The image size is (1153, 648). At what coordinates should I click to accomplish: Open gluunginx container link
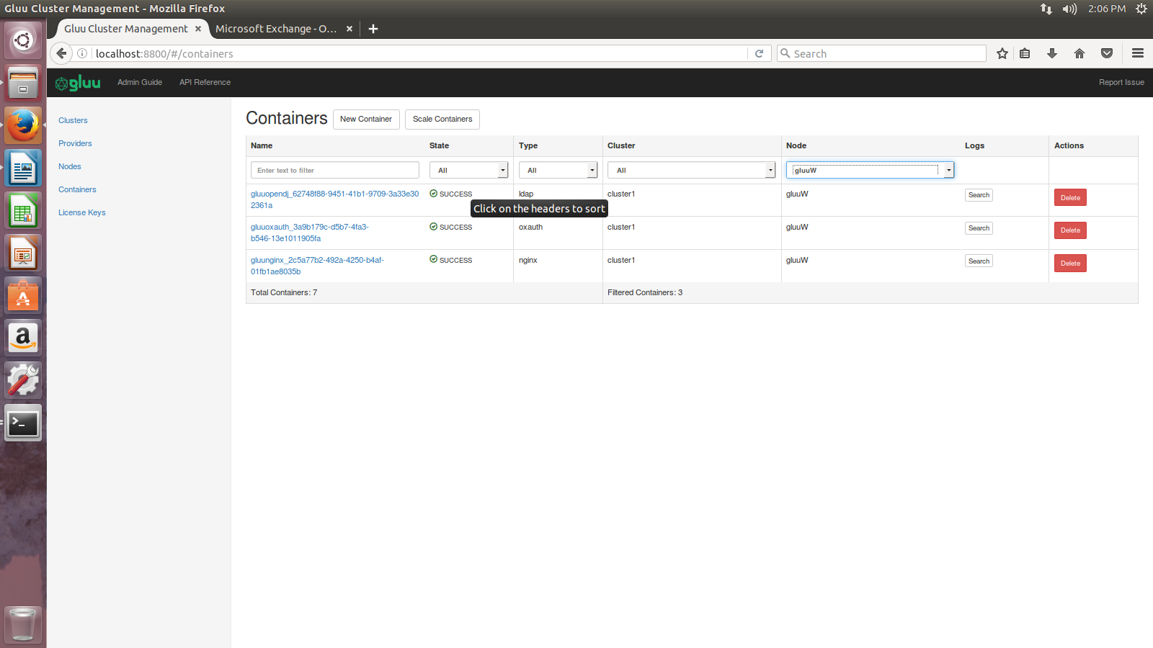pos(317,266)
